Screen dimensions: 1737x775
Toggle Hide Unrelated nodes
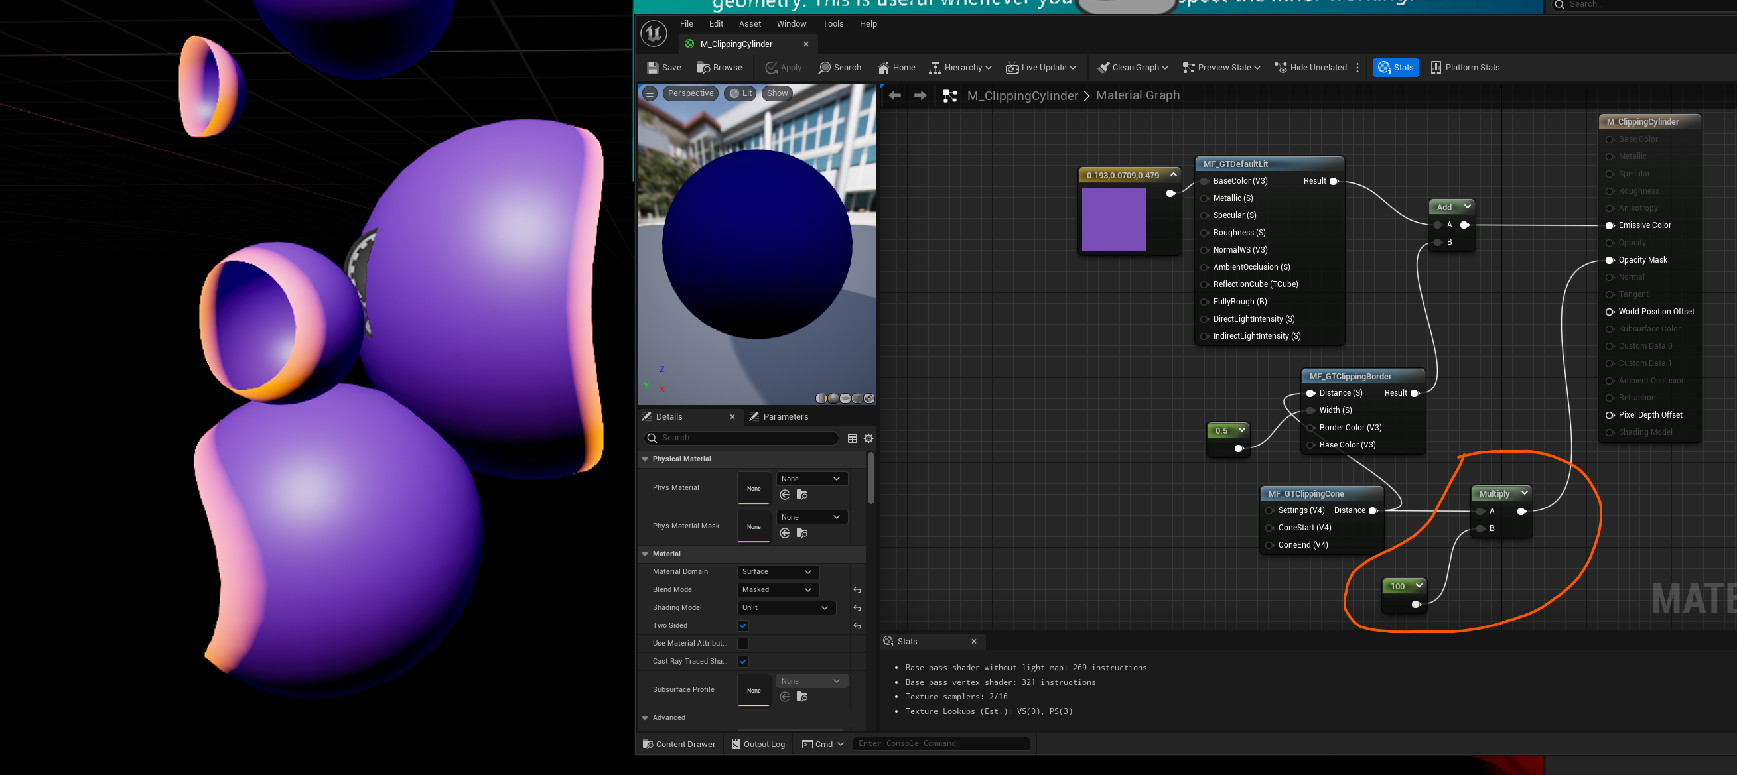click(x=1311, y=68)
